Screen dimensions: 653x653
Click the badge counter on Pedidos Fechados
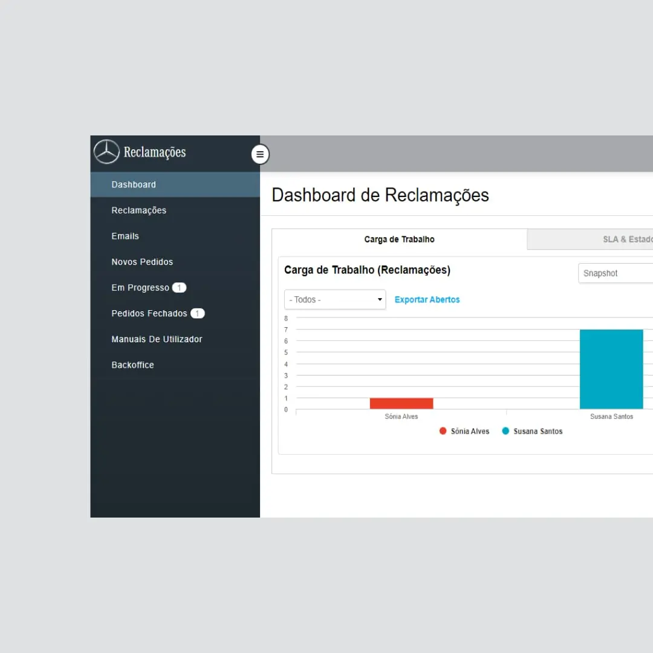tap(197, 313)
